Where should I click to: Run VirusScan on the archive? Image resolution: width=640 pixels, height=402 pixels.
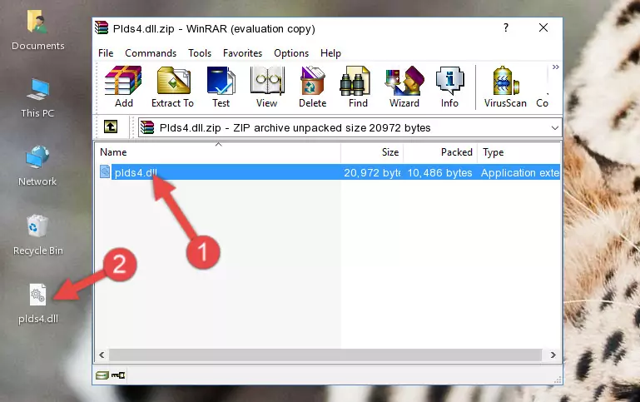(505, 87)
